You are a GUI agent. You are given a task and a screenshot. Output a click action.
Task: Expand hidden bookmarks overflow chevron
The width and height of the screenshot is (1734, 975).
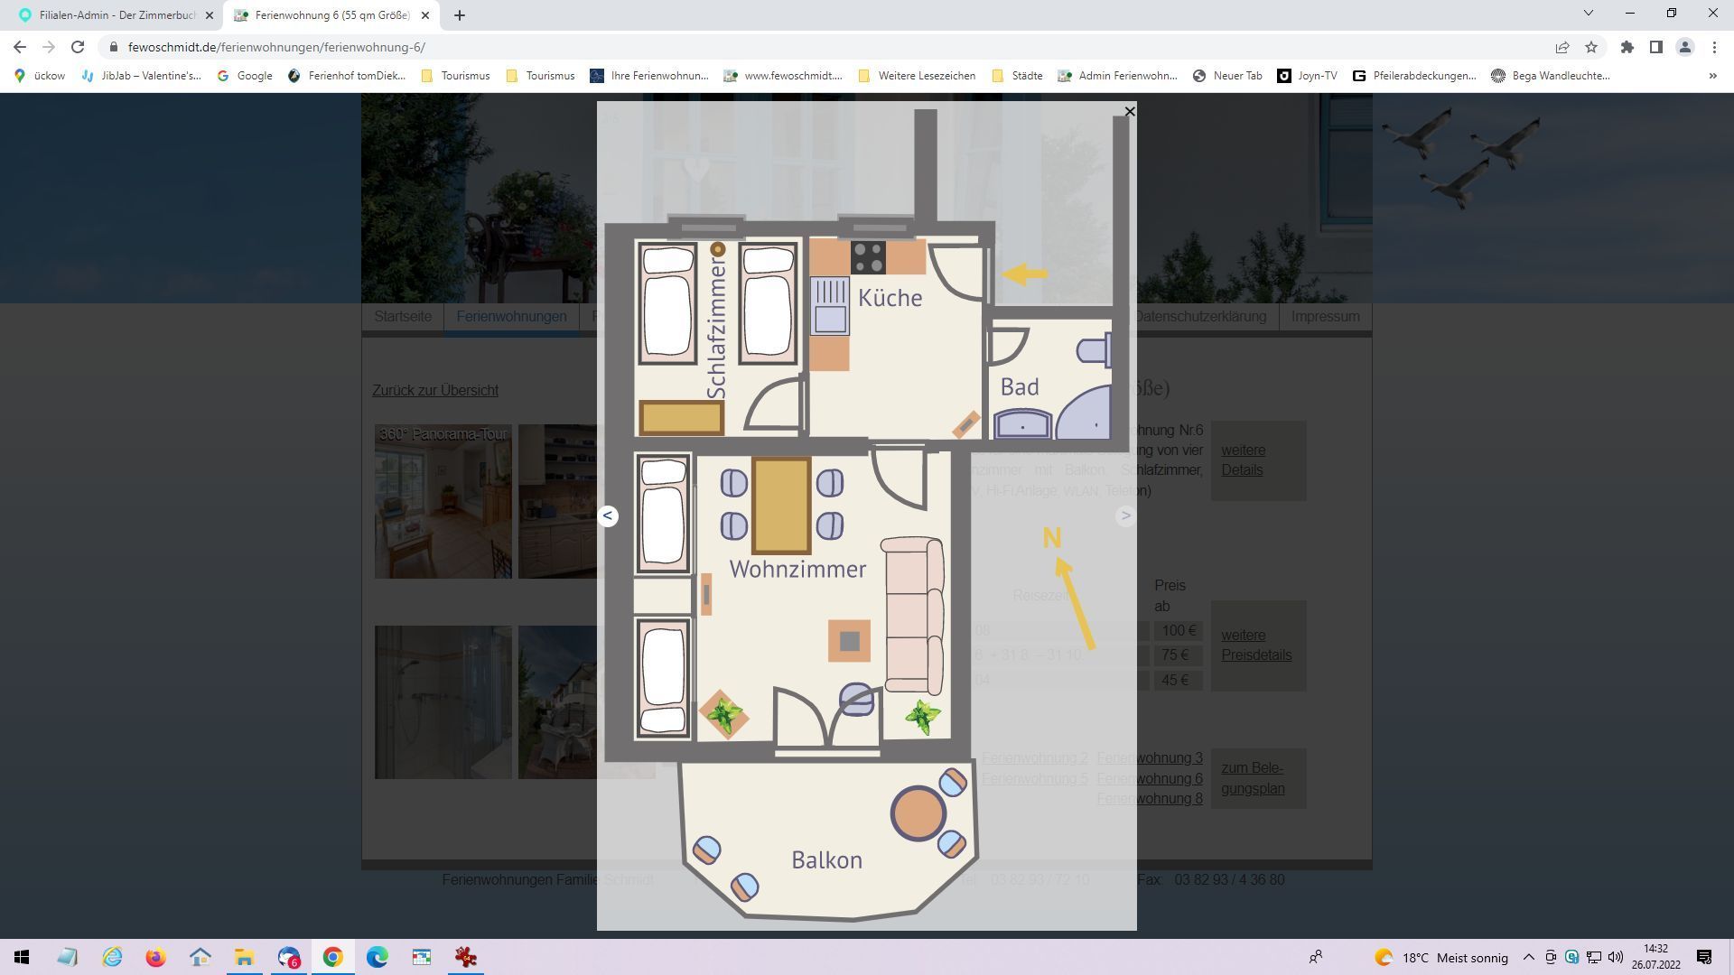click(1712, 76)
